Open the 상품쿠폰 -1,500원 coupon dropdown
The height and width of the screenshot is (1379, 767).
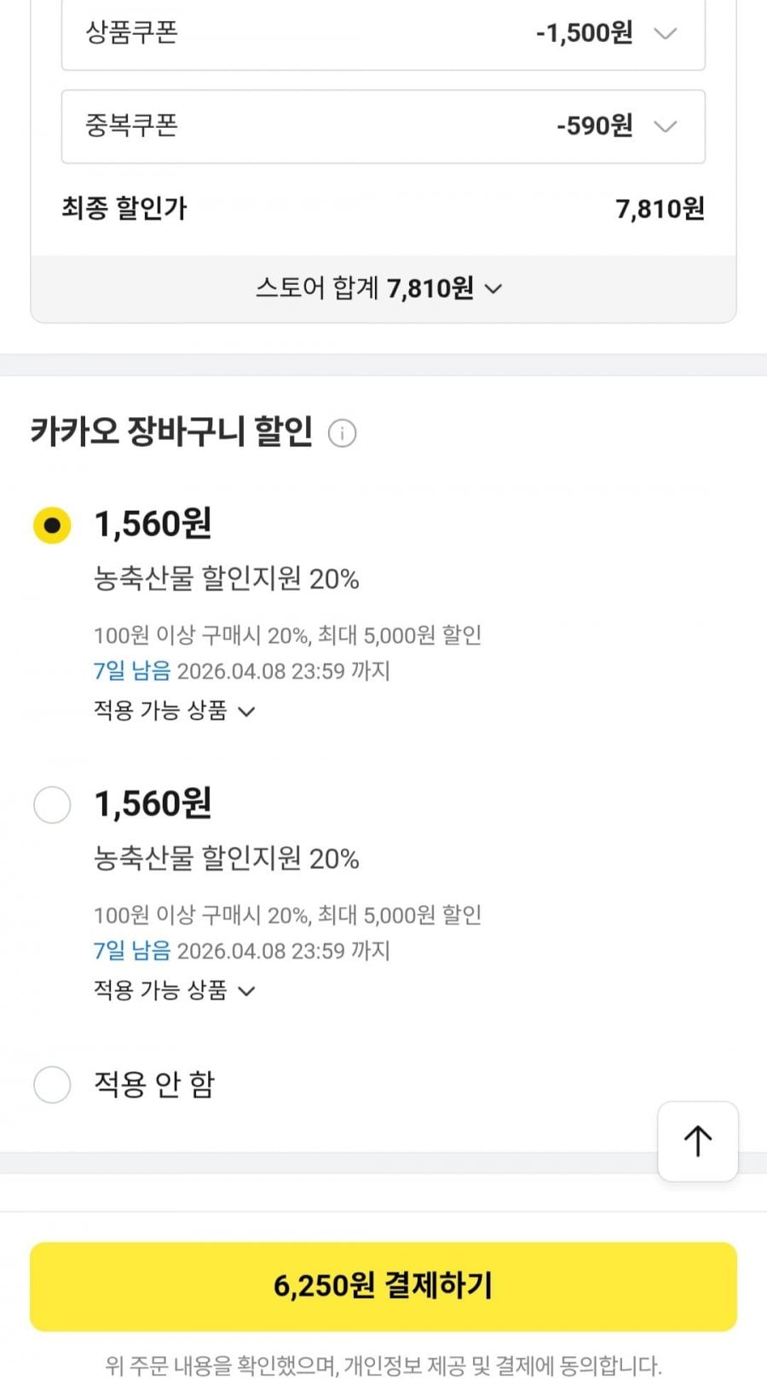tap(383, 34)
